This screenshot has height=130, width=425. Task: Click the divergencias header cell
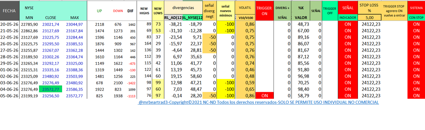[x=183, y=7]
